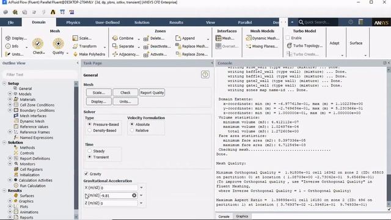Select the Density-Based solver type
This screenshot has height=220, width=391.
pos(90,130)
